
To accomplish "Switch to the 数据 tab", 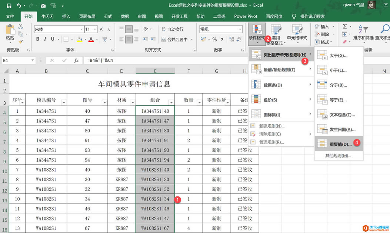I will point(125,16).
